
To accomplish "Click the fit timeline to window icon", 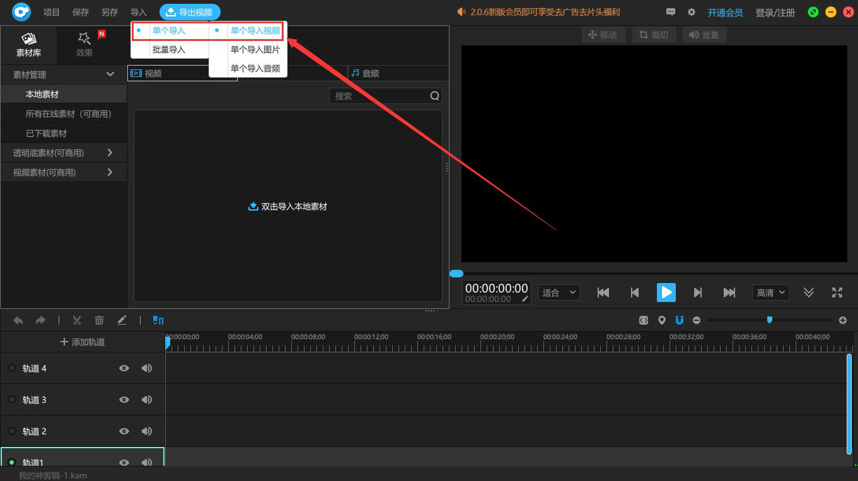I will pyautogui.click(x=643, y=320).
